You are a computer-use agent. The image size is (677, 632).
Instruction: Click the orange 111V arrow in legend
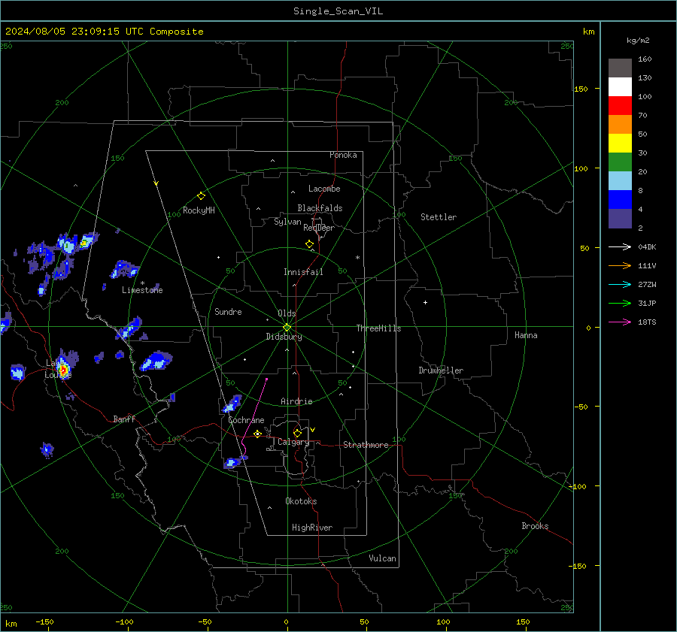[x=620, y=266]
